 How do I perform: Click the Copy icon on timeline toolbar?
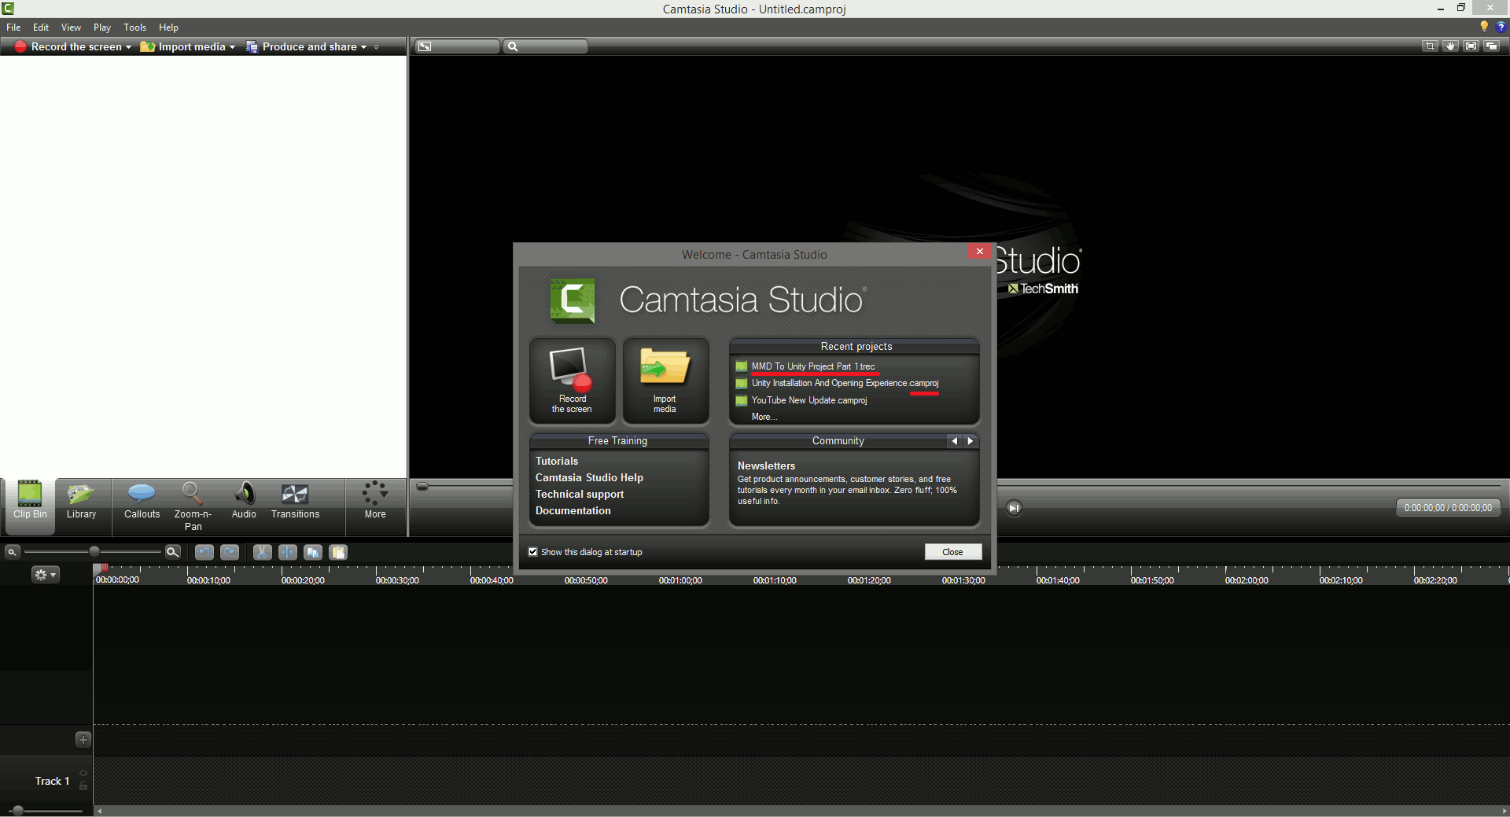[x=313, y=552]
